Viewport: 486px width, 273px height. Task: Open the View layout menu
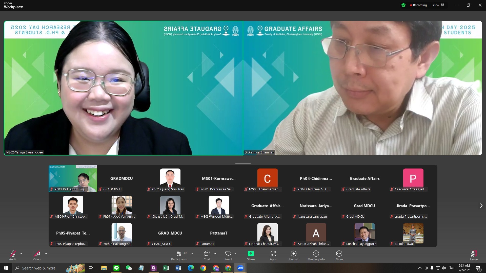[438, 5]
